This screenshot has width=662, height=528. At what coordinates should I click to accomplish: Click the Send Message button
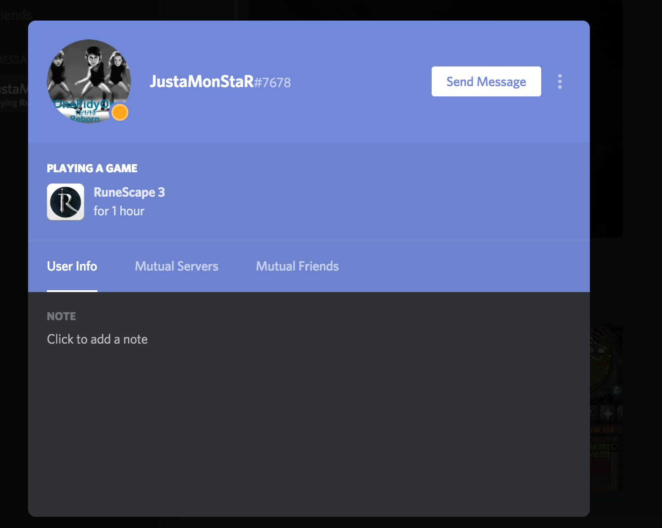(486, 81)
